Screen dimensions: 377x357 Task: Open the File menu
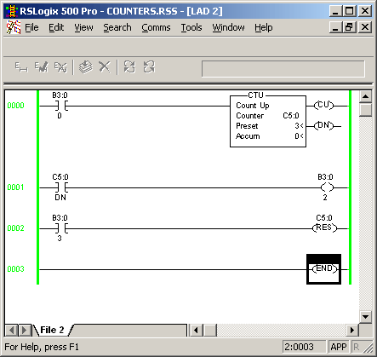pyautogui.click(x=31, y=27)
